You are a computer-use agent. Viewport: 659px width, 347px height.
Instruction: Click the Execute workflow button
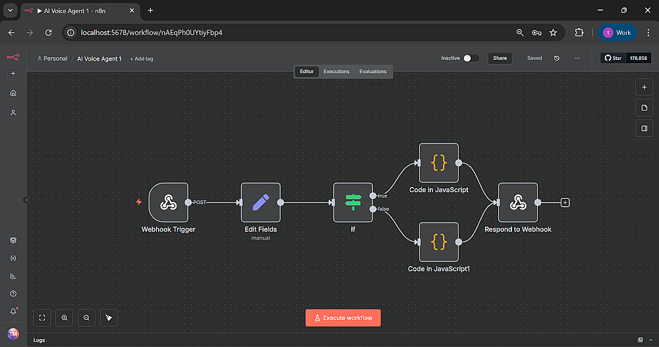click(343, 318)
